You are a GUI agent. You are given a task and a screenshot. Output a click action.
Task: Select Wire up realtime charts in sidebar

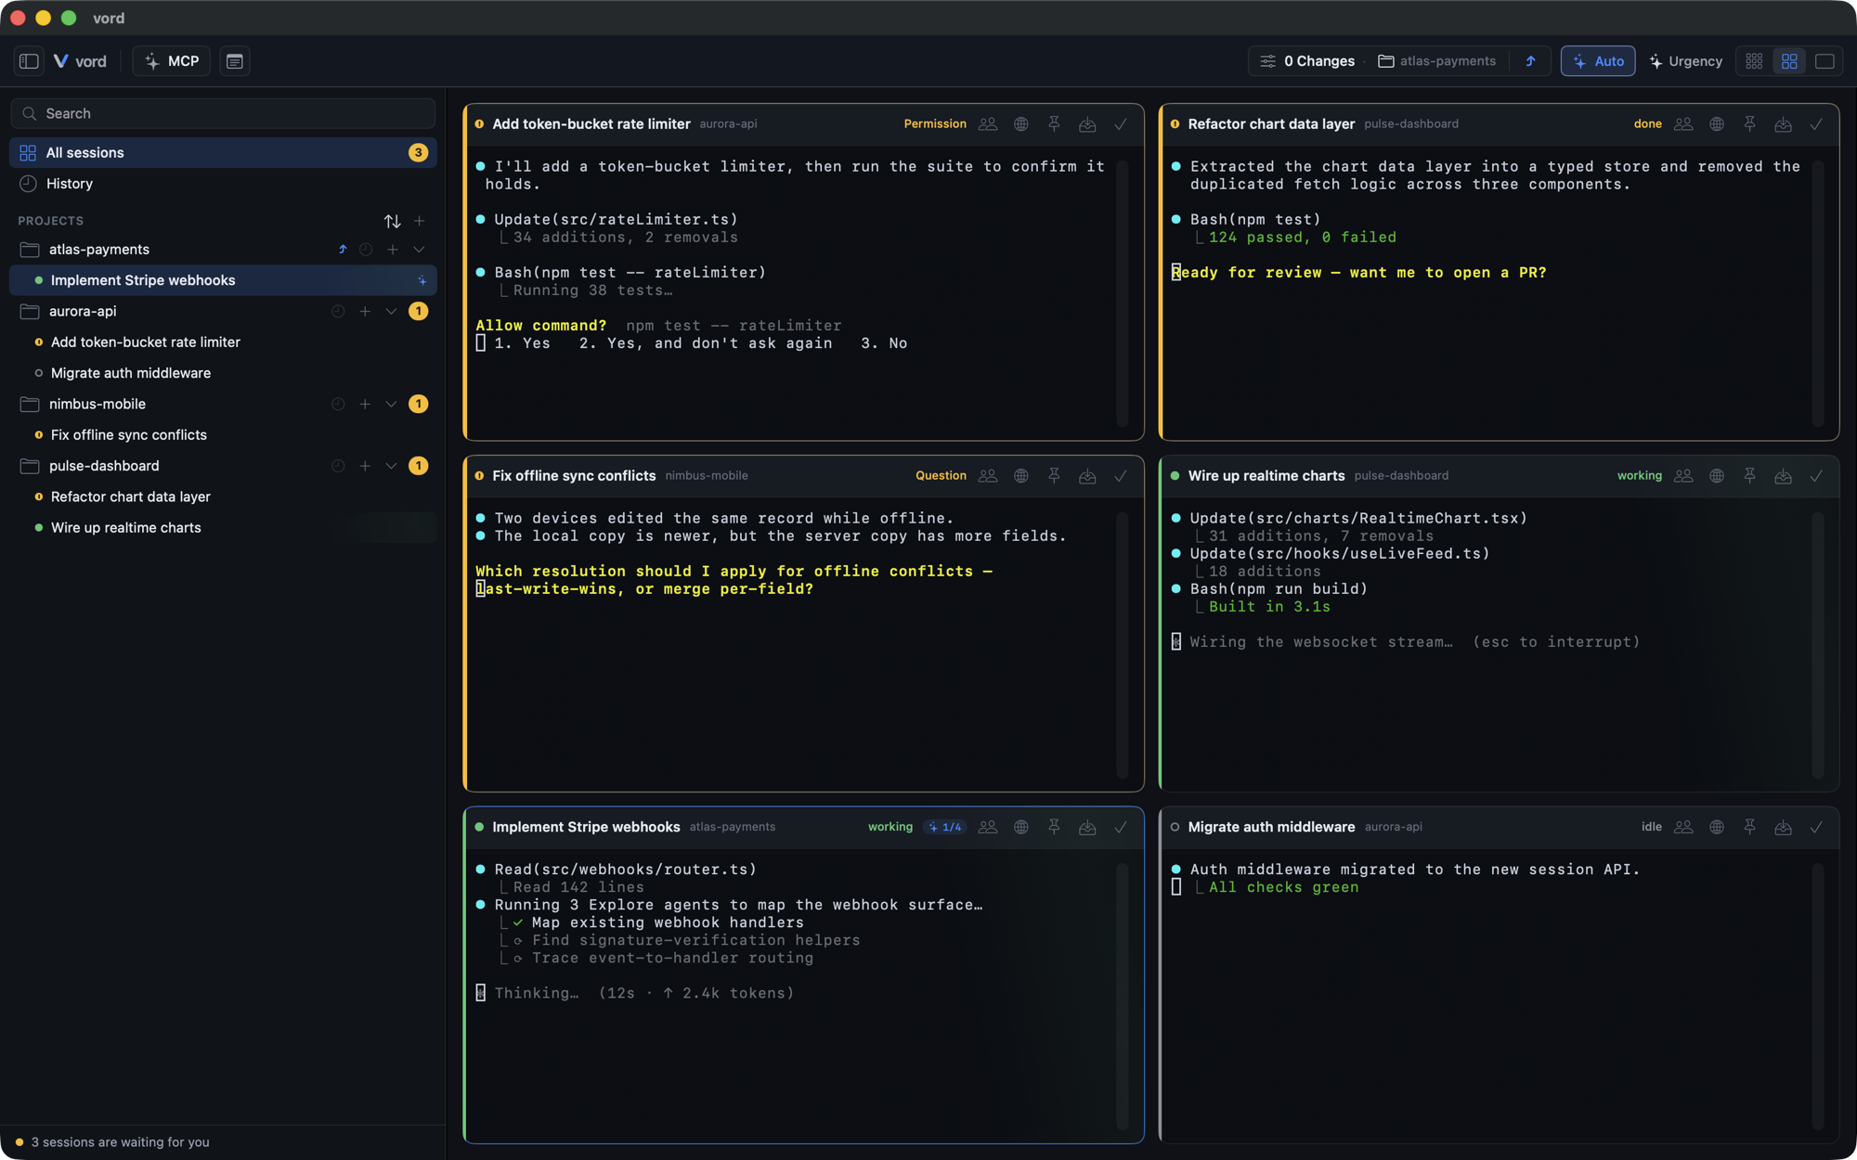point(223,528)
